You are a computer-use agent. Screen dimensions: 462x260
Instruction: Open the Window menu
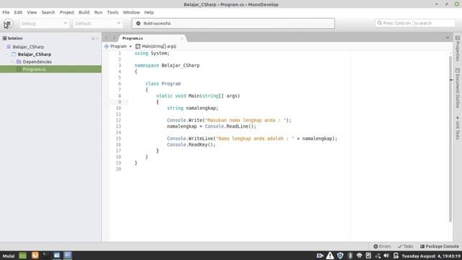pos(131,12)
